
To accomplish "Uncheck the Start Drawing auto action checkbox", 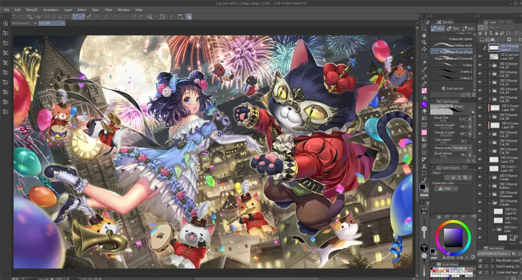I will coord(480,266).
